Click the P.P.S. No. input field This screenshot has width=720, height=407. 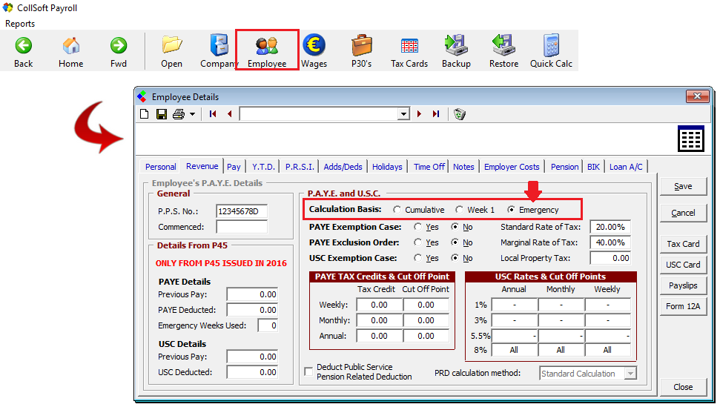point(242,211)
